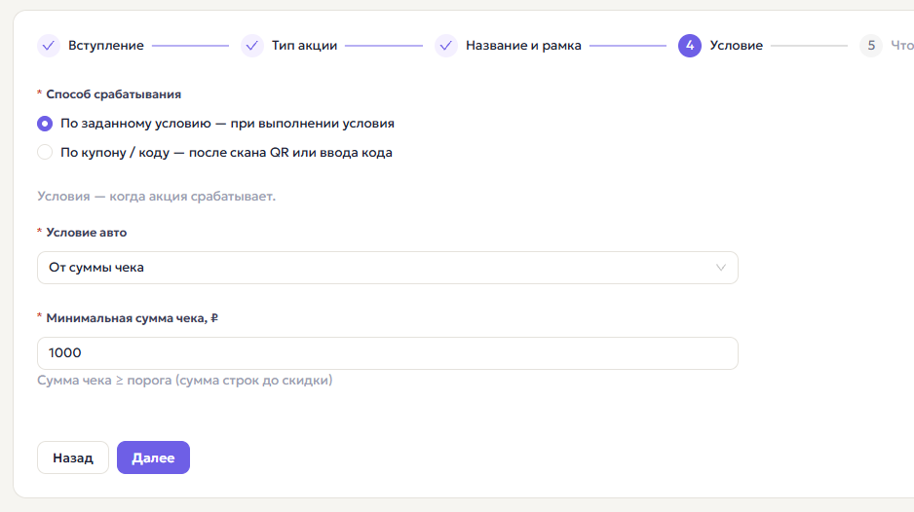Switch to the Тип акции step
Screen dimensions: 914x512
click(304, 46)
